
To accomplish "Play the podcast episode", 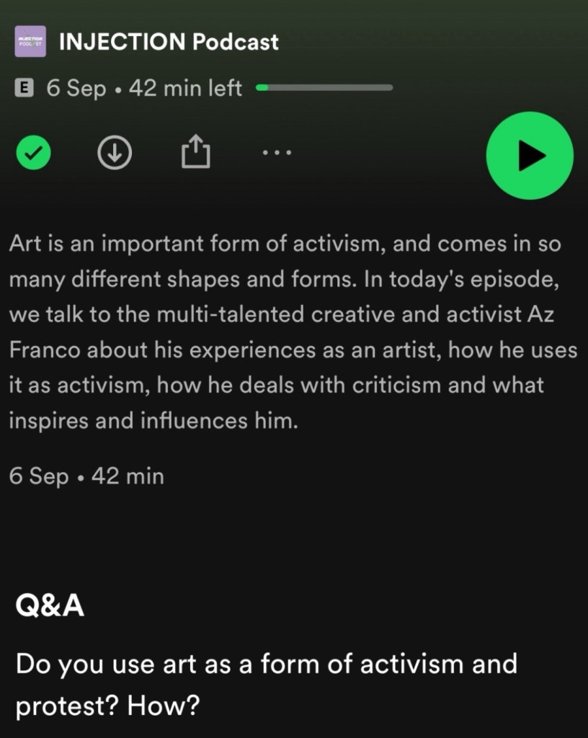I will pos(530,155).
